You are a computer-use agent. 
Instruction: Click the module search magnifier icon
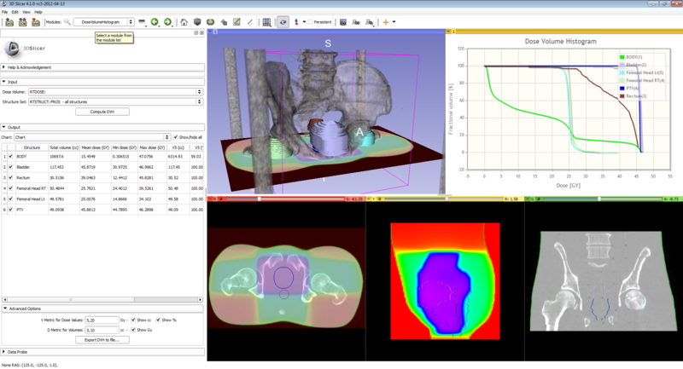pyautogui.click(x=67, y=22)
